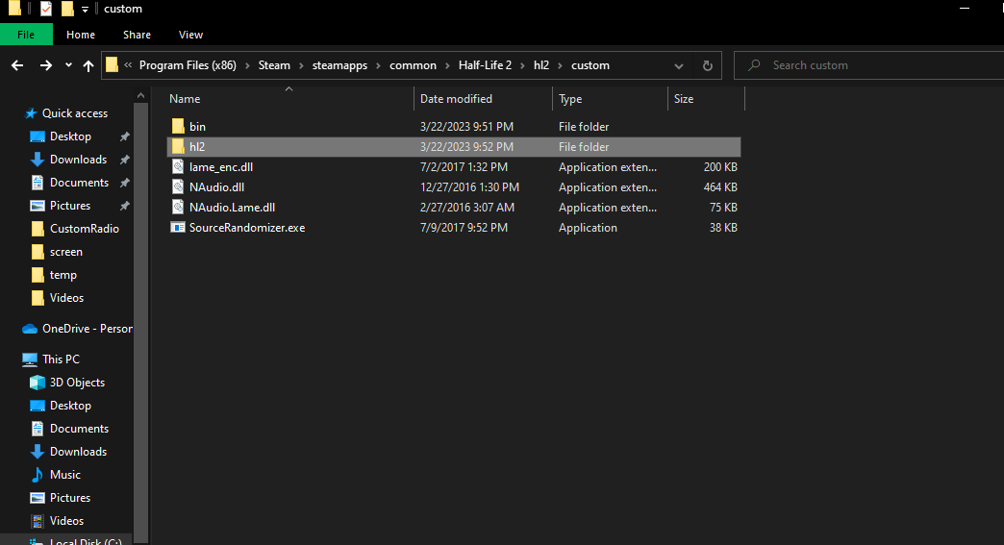
Task: Open OneDrive - Personal in navigation pane
Action: (88, 328)
